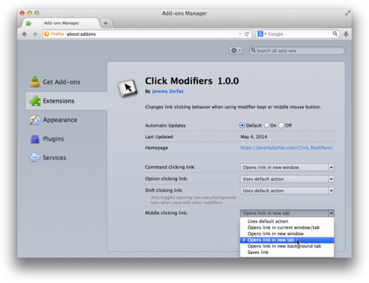Open the downloads arrow icon in toolbar
This screenshot has width=369, height=283.
coord(346,34)
